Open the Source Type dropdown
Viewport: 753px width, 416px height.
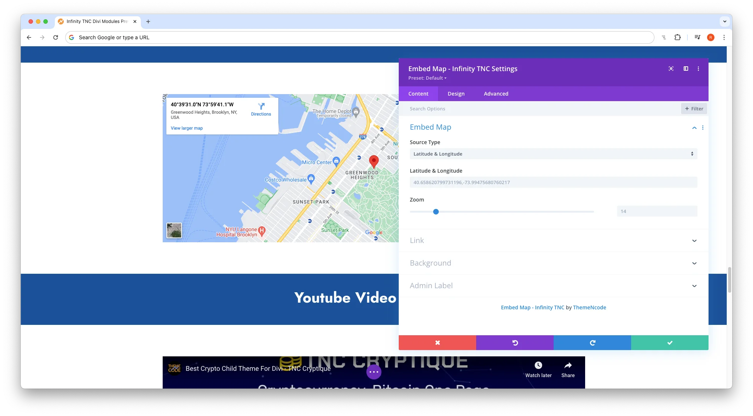tap(553, 153)
